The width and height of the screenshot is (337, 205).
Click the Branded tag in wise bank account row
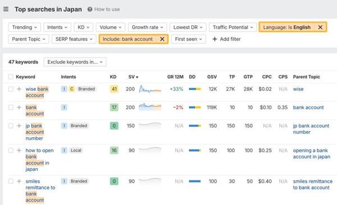[86, 89]
